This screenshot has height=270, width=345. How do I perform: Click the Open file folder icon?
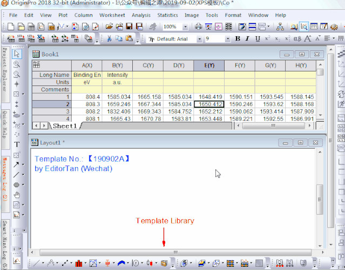[x=110, y=26]
